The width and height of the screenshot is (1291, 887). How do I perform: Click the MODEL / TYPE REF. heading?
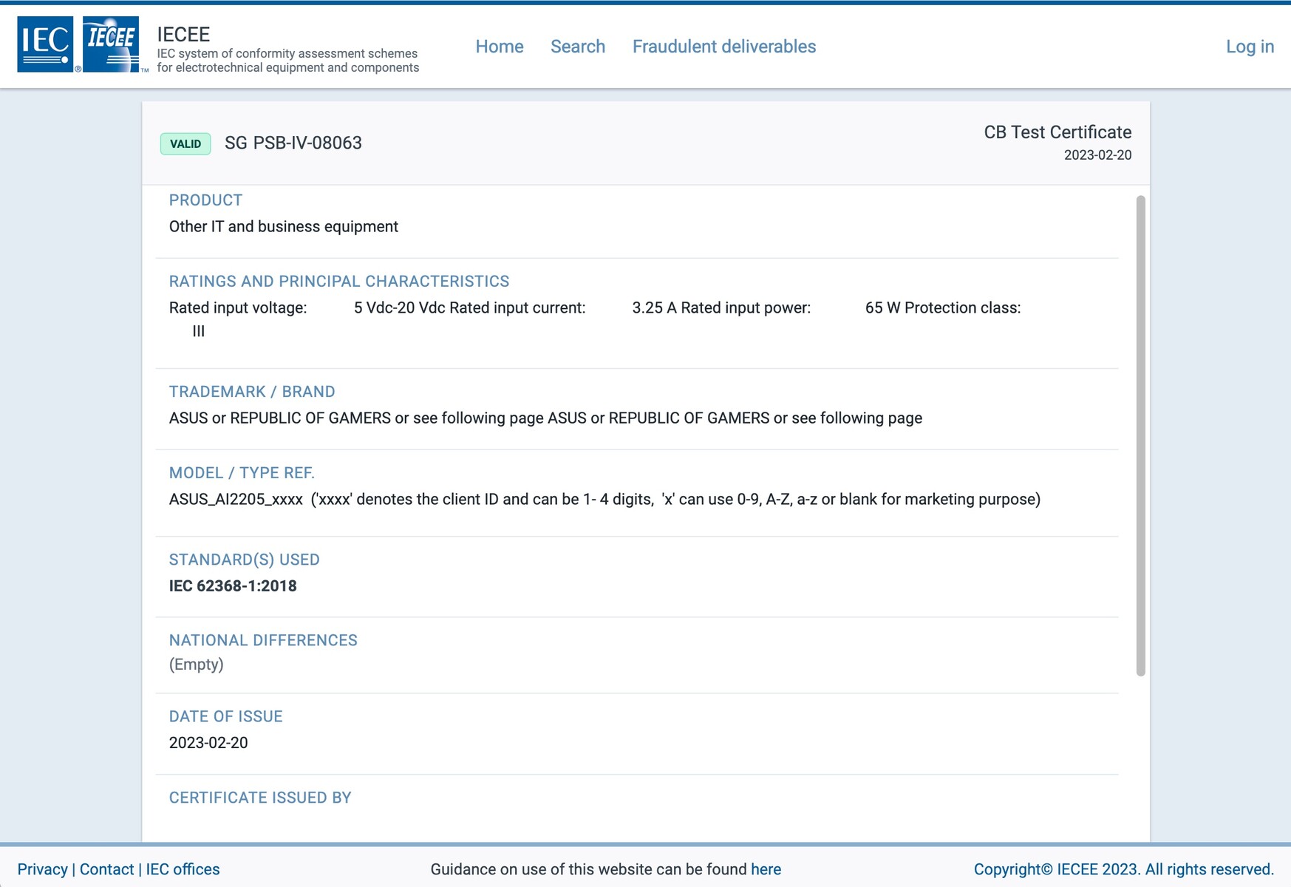242,473
